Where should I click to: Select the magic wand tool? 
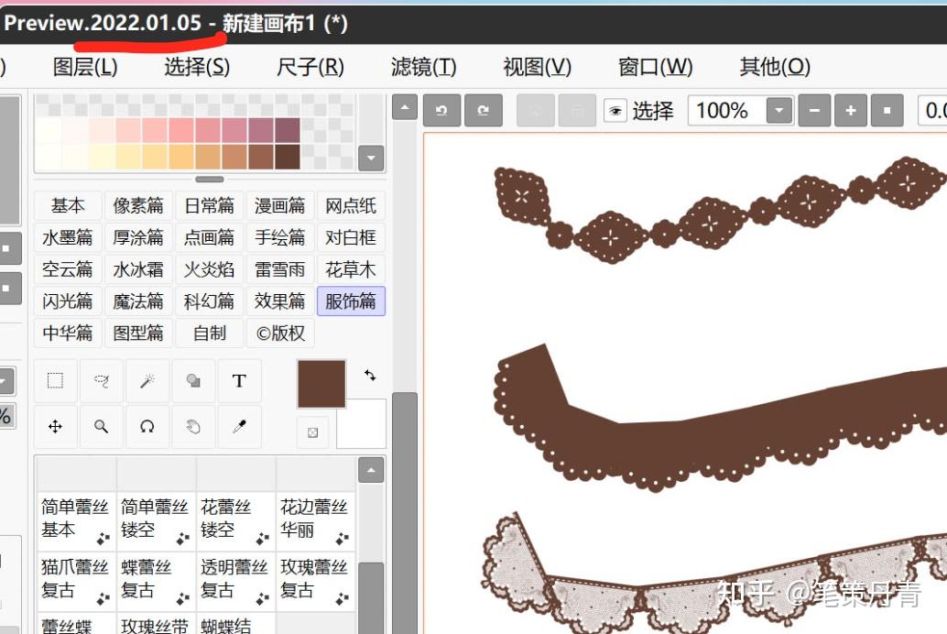(147, 381)
